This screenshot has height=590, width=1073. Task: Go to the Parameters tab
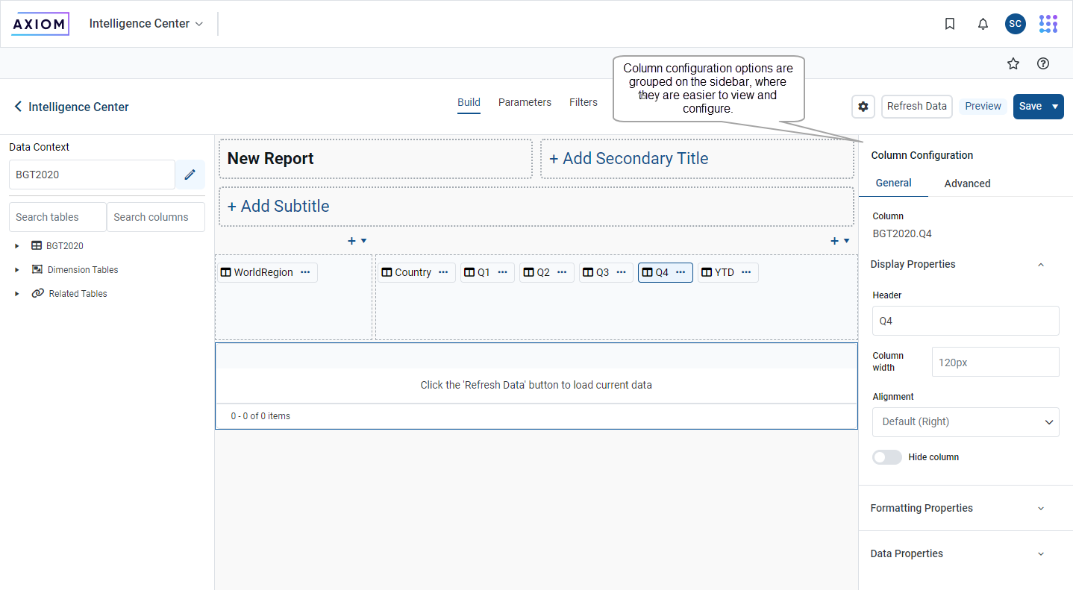tap(525, 102)
